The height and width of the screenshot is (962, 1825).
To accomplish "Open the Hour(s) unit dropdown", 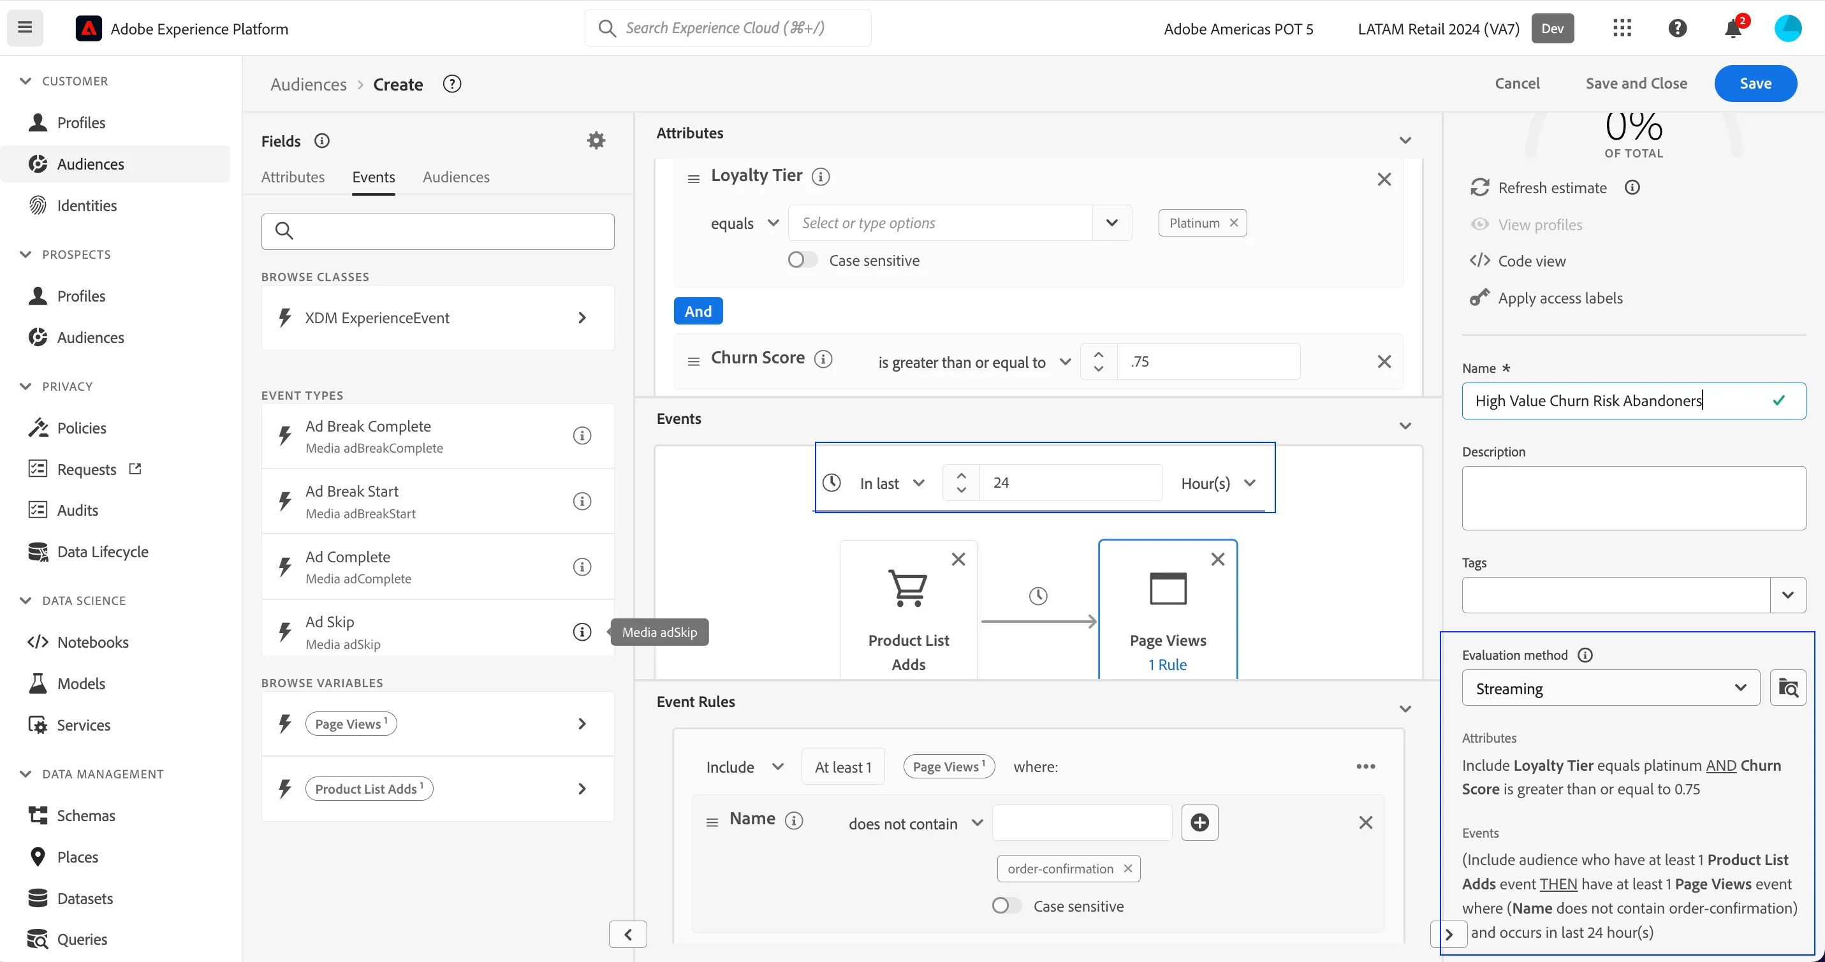I will click(1219, 483).
